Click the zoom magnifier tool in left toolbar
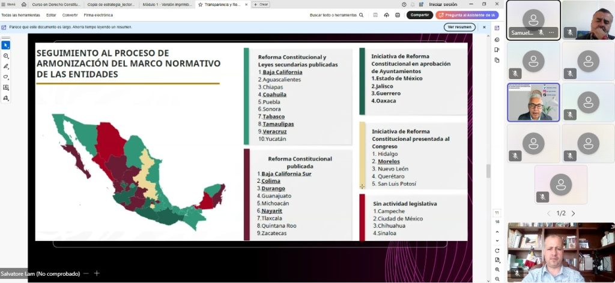 [6, 56]
